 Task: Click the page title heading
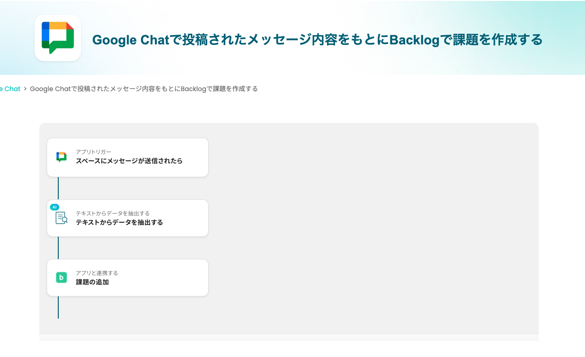(317, 40)
